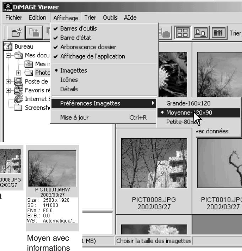The image size is (242, 251).
Task: Click the Screenshots tree label
Action: (38, 108)
